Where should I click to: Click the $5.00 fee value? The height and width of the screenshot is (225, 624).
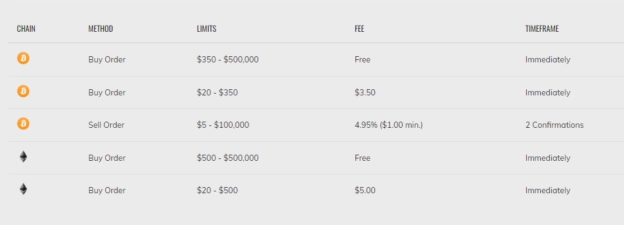point(365,190)
